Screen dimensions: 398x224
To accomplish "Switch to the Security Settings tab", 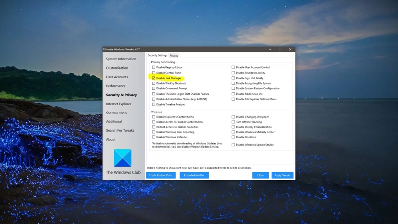I will pos(157,55).
